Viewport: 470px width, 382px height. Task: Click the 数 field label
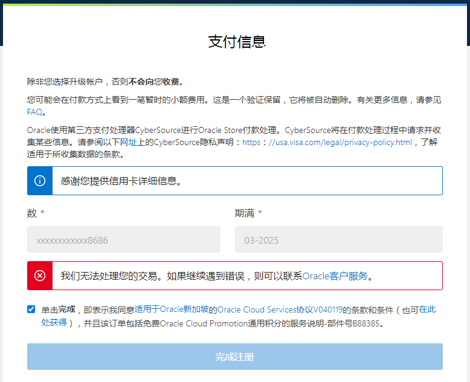32,213
